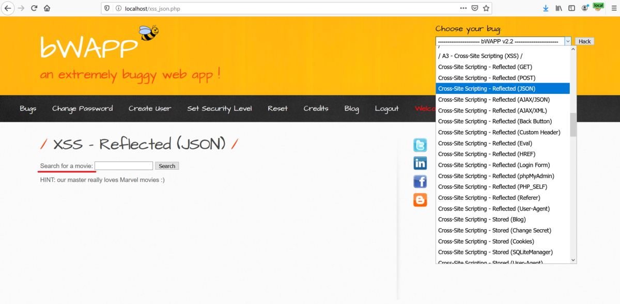Select Cross-Site Scripting - Reflected (phpMyAdmin)

click(503, 176)
